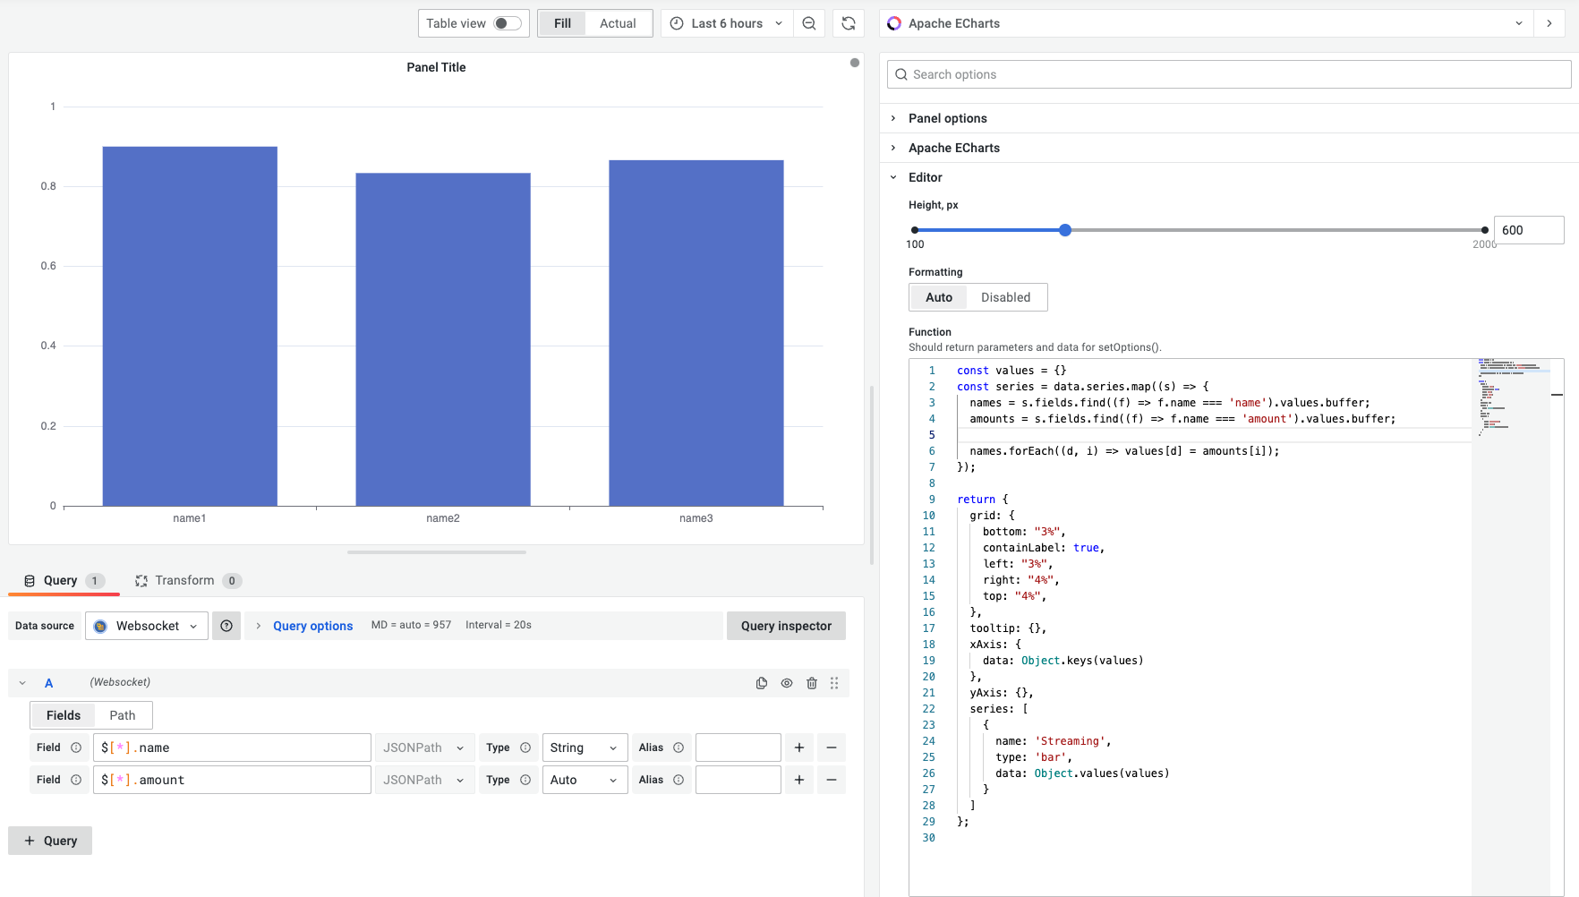The image size is (1579, 897).
Task: Refresh the dashboard with the refresh icon
Action: (848, 23)
